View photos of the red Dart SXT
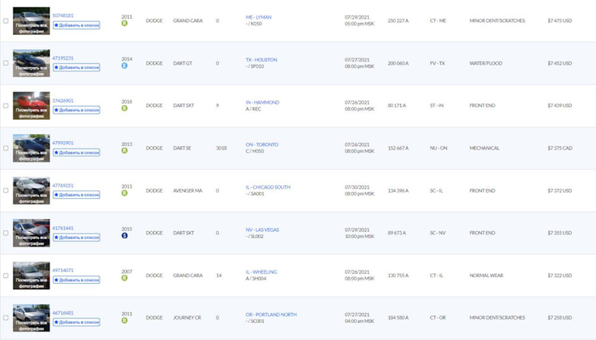This screenshot has height=340, width=596. 32,105
